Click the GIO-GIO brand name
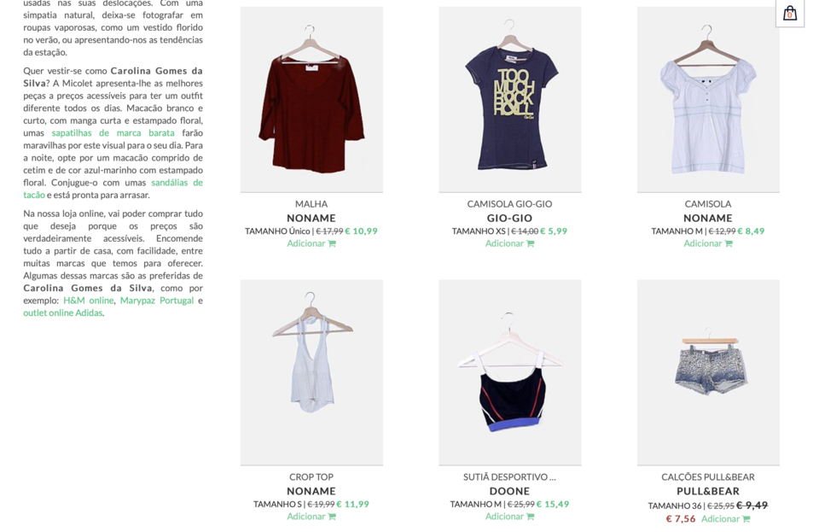 [510, 218]
